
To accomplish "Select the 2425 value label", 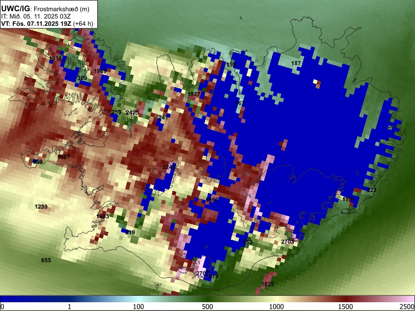I will tap(132, 113).
